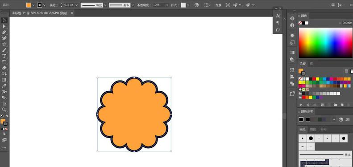Open the Character panel icon (A)
Image resolution: width=353 pixels, height=167 pixels.
click(x=278, y=16)
